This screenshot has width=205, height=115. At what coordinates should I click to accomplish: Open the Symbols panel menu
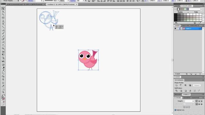(203, 95)
